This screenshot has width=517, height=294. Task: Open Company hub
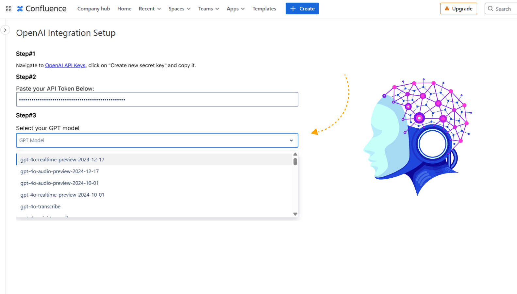coord(93,9)
